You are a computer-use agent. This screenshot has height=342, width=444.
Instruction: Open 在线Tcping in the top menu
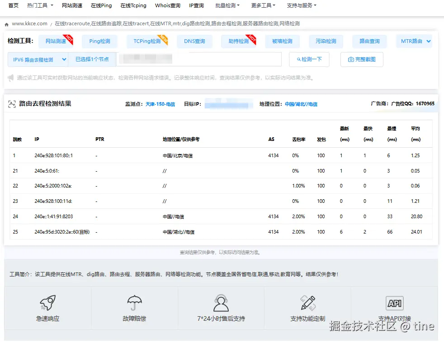[133, 5]
